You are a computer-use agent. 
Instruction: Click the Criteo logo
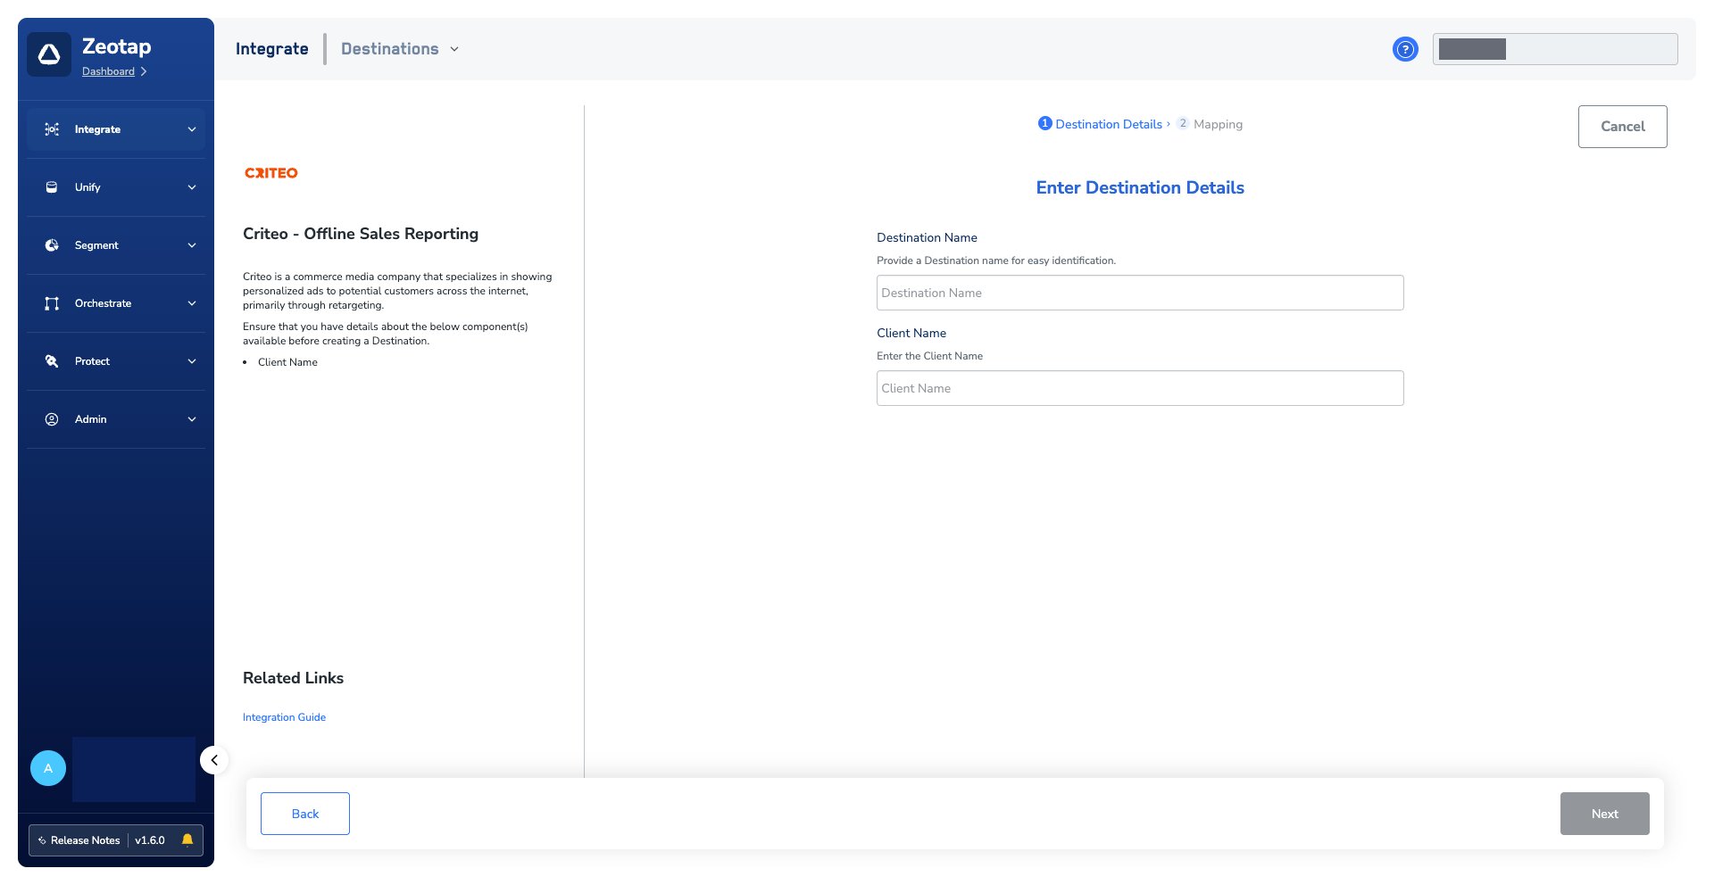tap(271, 173)
